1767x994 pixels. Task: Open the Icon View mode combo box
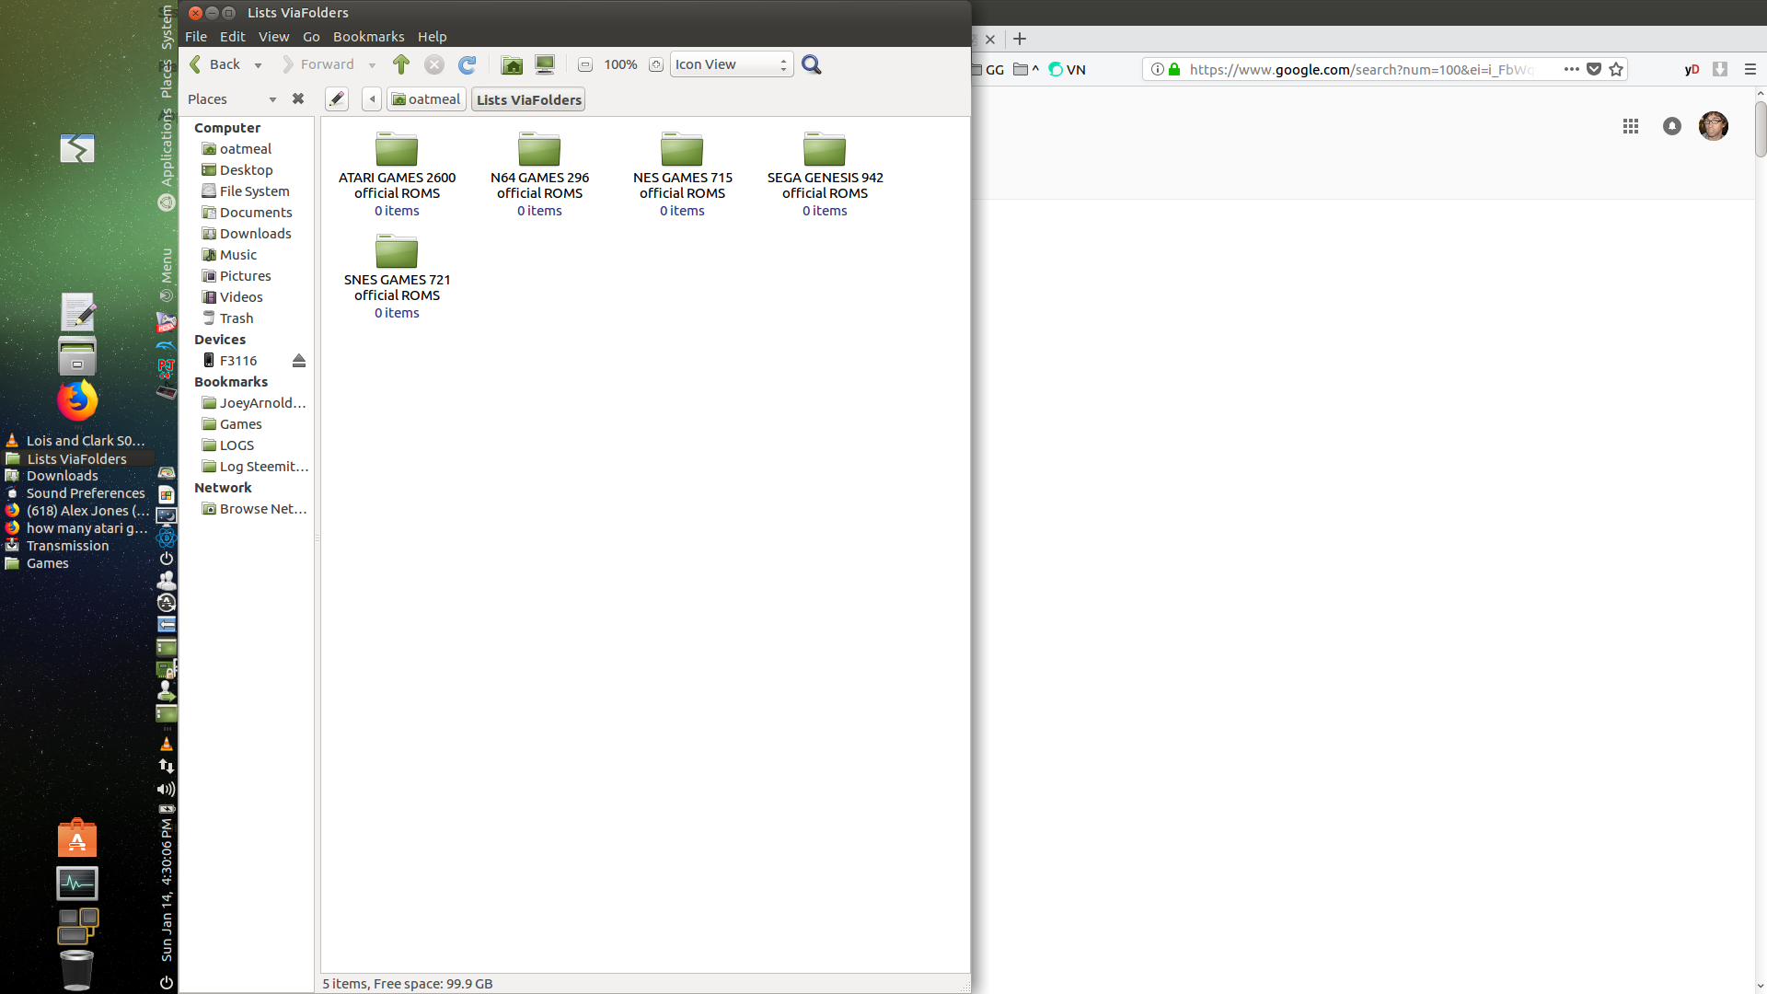[x=732, y=64]
